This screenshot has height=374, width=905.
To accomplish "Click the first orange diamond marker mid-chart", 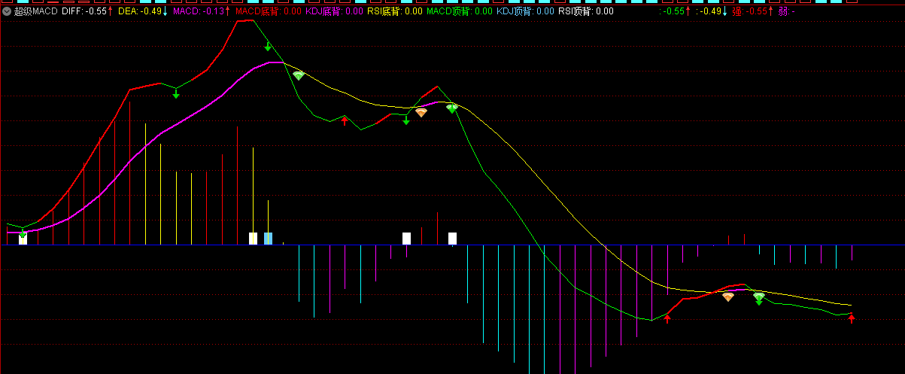I will point(421,112).
